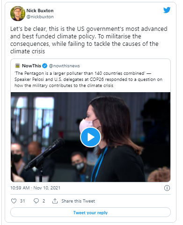This screenshot has width=183, height=225.
Task: Click the reply speech bubble icon
Action: 36,201
